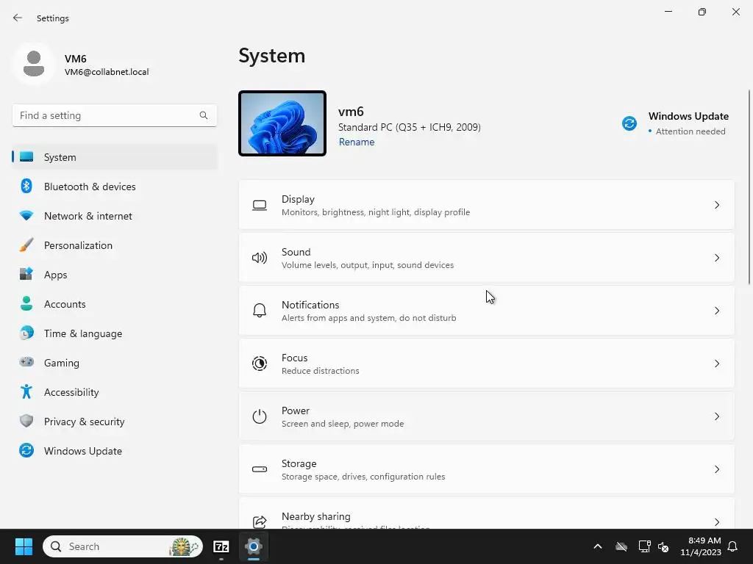Screen dimensions: 753x564
Task: Click the Accessibility figure icon
Action: [26, 392]
